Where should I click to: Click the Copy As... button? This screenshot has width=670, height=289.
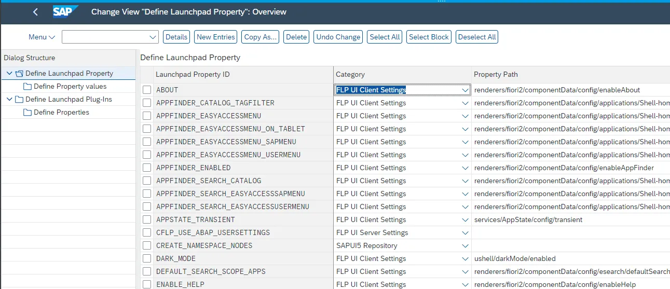261,37
